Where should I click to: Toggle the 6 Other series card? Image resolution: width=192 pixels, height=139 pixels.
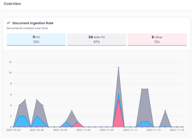tap(157, 40)
